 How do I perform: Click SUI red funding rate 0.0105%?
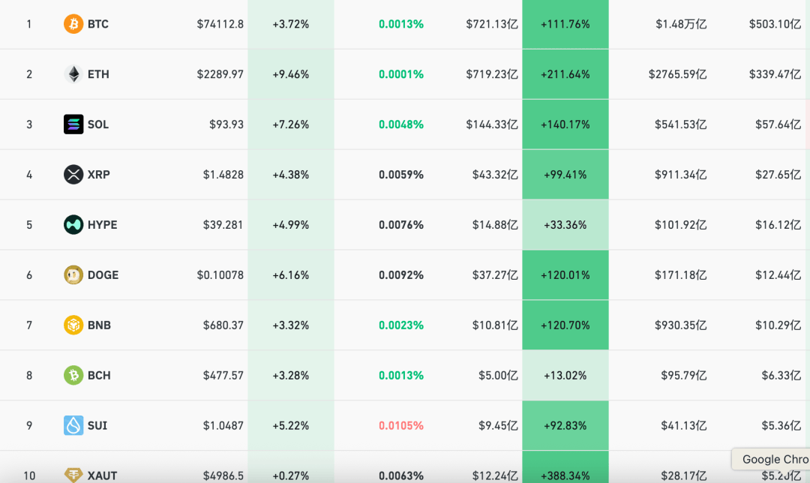400,426
